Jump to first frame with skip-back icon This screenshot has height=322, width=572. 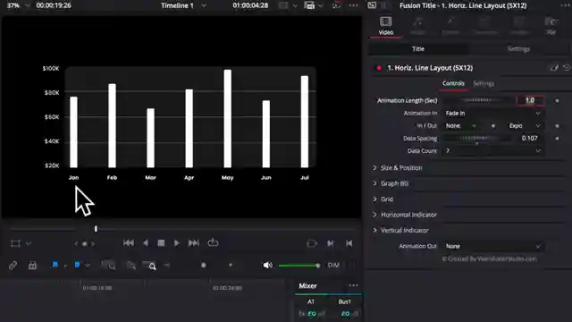tap(129, 243)
